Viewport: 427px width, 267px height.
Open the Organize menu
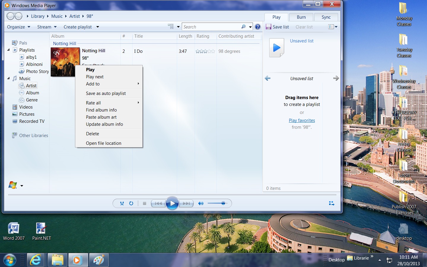19,27
